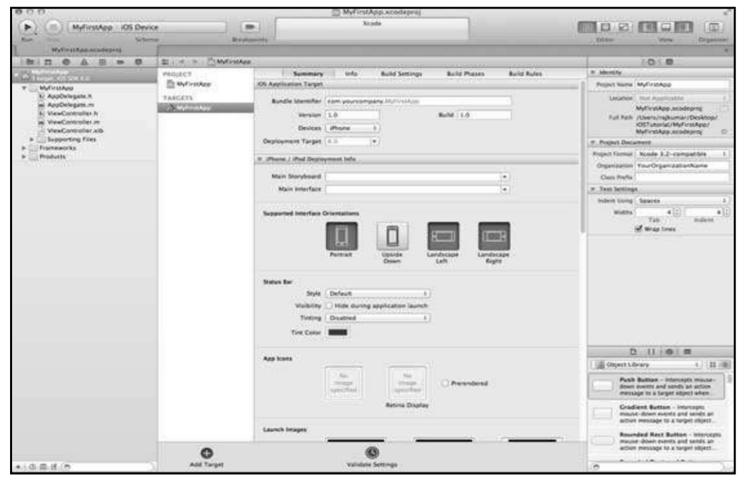Toggle the debug area view button
Image resolution: width=745 pixels, height=480 pixels.
pos(665,27)
